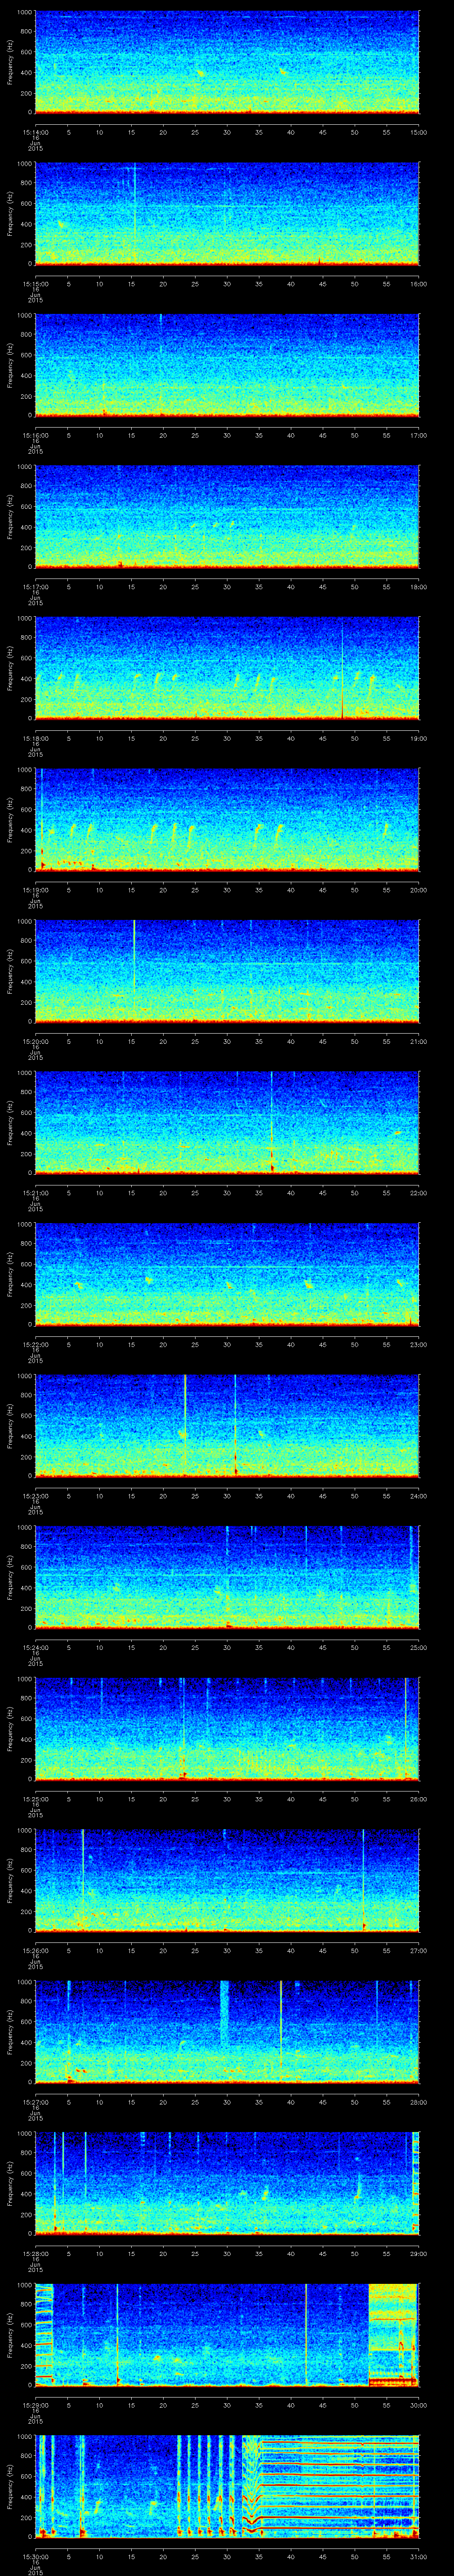Click the 27:00 end time label
The width and height of the screenshot is (454, 2576).
(x=419, y=1950)
